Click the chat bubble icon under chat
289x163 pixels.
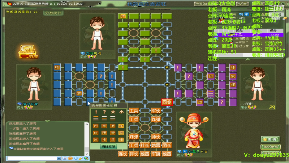pos(65,158)
